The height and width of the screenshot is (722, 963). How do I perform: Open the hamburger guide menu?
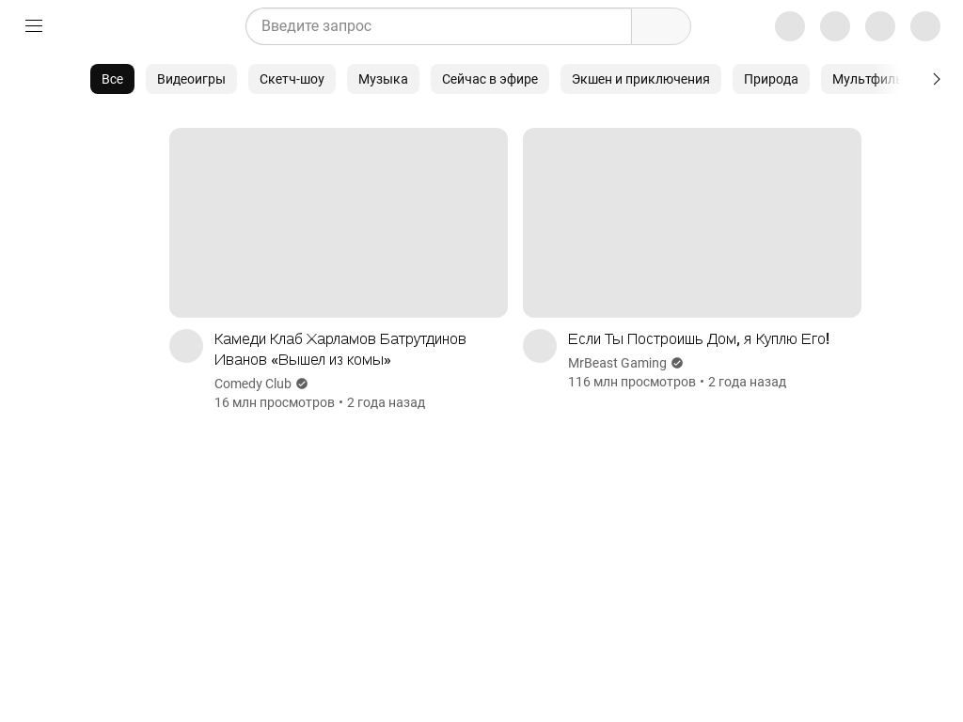coord(34,25)
